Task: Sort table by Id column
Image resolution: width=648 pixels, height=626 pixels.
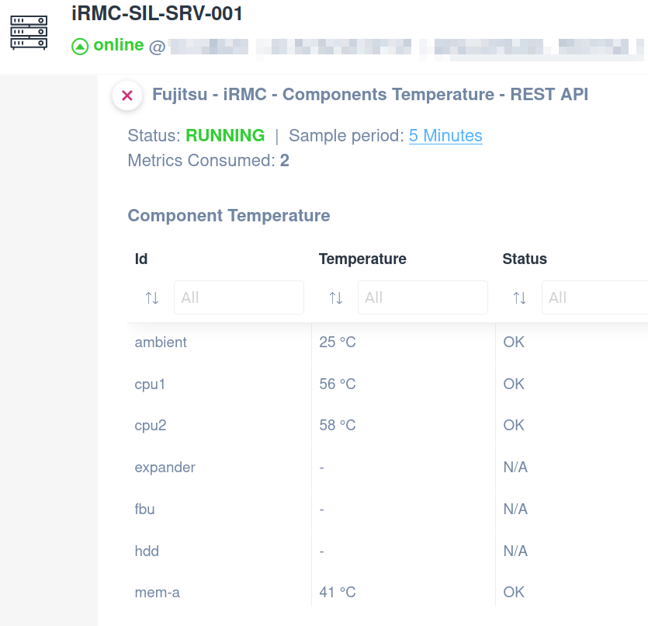Action: point(151,297)
